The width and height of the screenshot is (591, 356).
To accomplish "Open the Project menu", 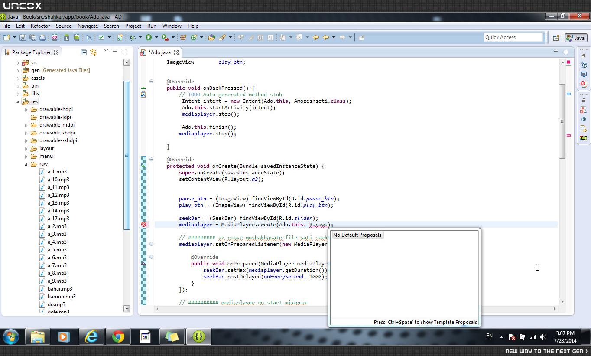I will [x=133, y=26].
